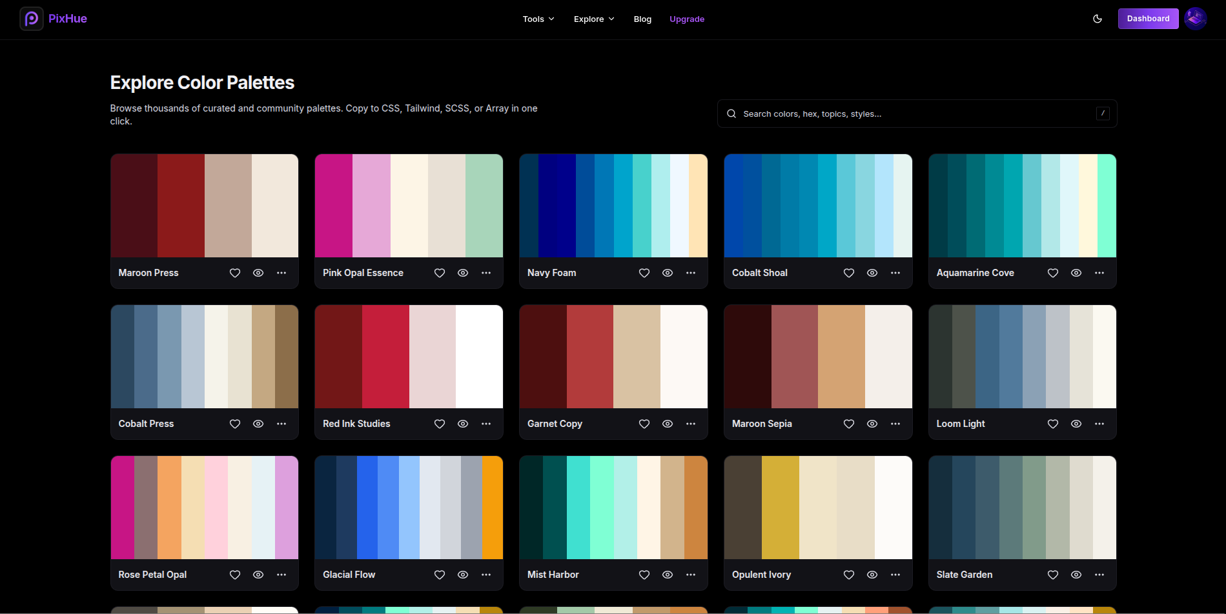Favorite the Mist Harbor palette
Image resolution: width=1226 pixels, height=614 pixels.
coord(644,575)
